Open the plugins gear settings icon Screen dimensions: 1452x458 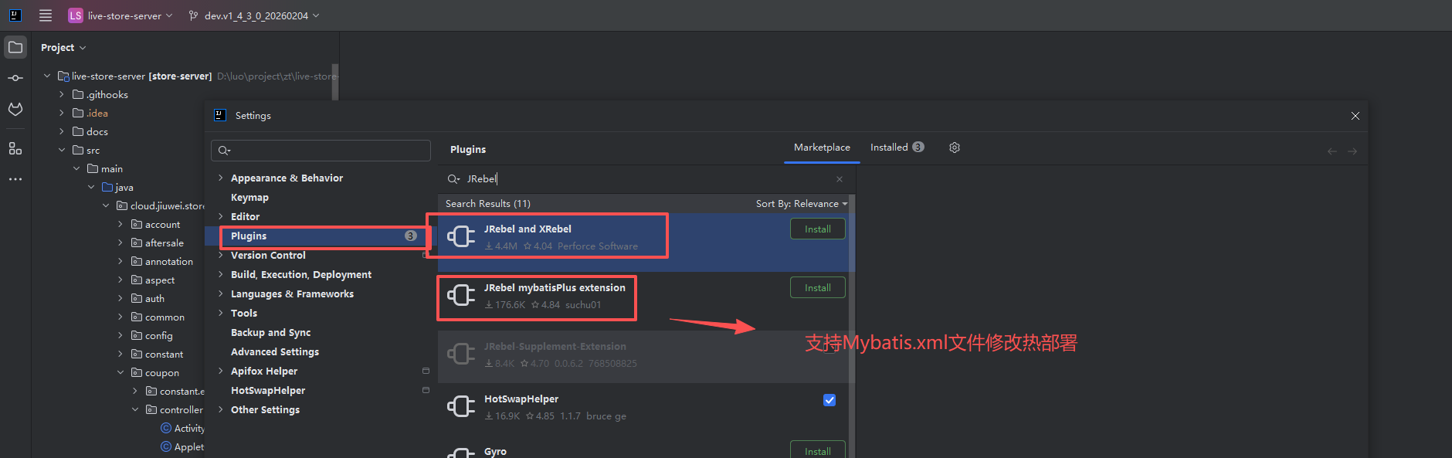click(955, 148)
